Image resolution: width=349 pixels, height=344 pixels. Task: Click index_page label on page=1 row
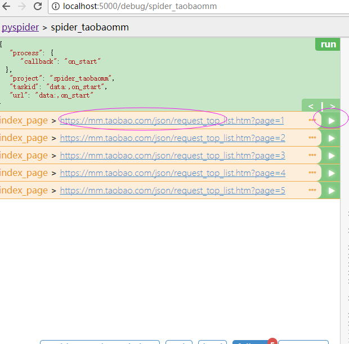(24, 121)
